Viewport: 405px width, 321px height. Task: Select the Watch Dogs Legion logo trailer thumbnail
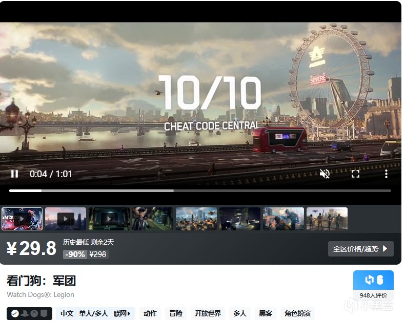[22, 219]
